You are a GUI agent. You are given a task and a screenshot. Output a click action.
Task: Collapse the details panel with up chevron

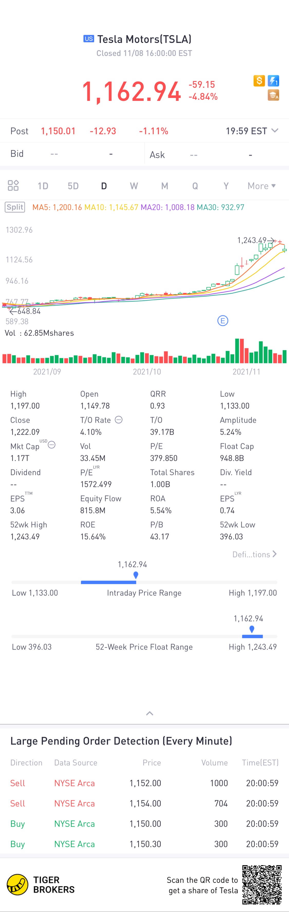tap(150, 713)
